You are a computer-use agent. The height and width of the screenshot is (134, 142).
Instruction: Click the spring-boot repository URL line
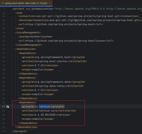pos(61,24)
